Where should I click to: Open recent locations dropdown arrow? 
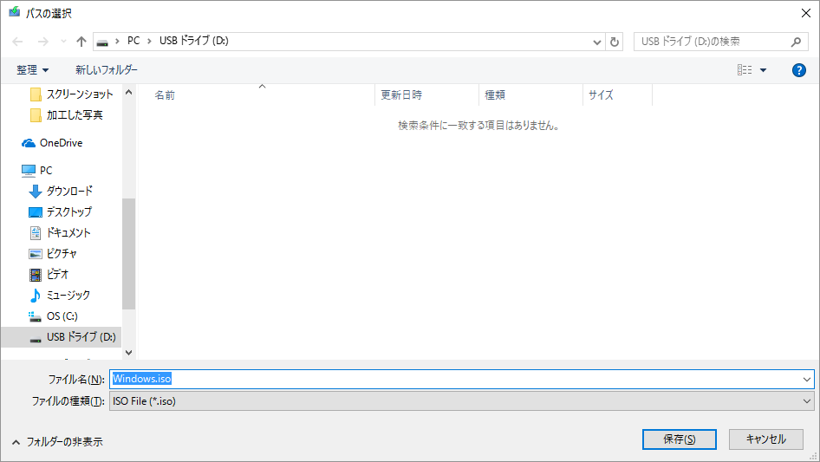[63, 42]
